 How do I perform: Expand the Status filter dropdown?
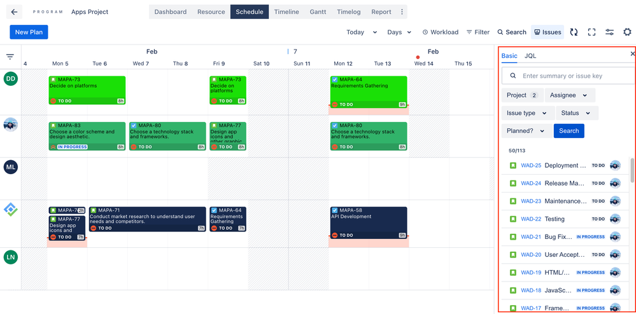click(x=577, y=113)
